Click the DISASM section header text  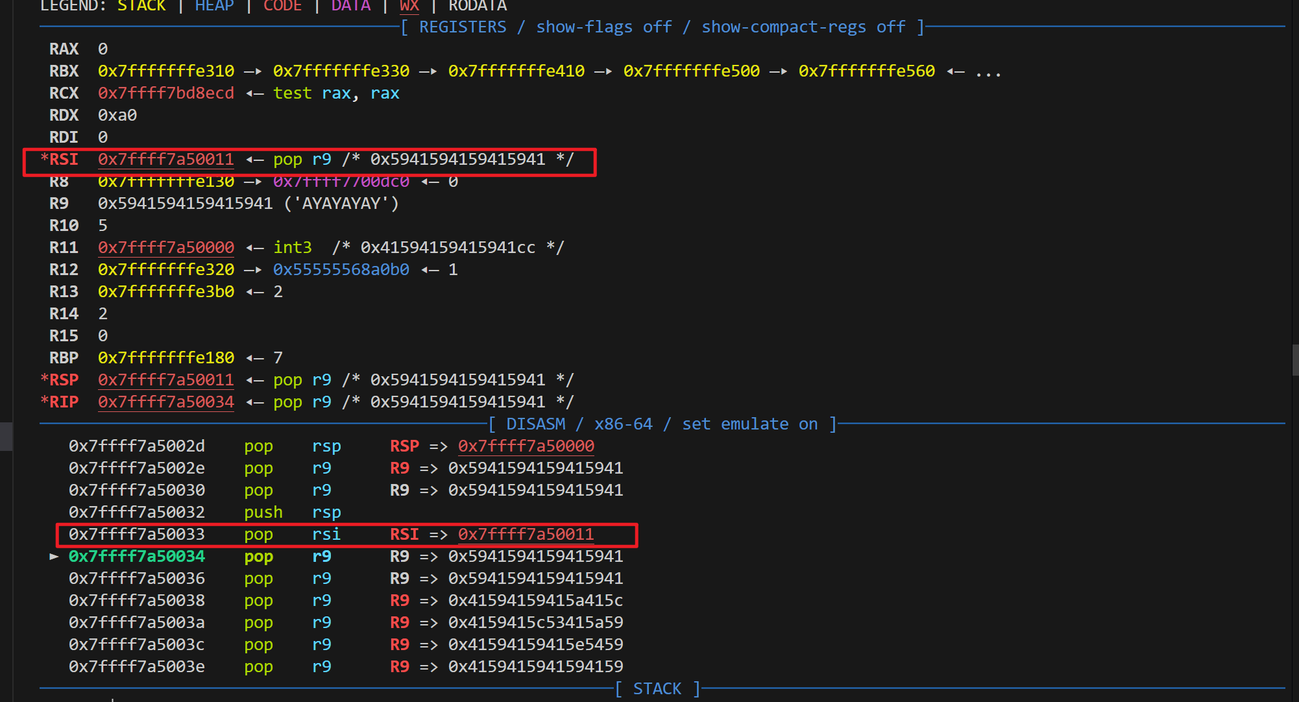click(x=535, y=424)
